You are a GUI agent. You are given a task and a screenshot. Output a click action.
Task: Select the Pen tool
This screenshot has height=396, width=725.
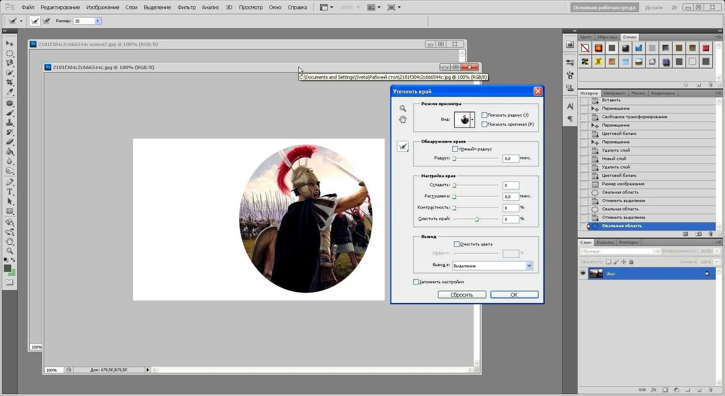[x=10, y=182]
